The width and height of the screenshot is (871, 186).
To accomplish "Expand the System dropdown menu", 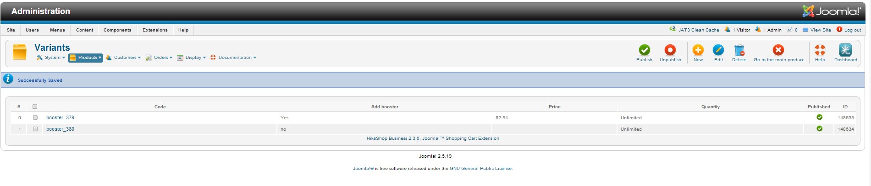I will click(x=51, y=58).
